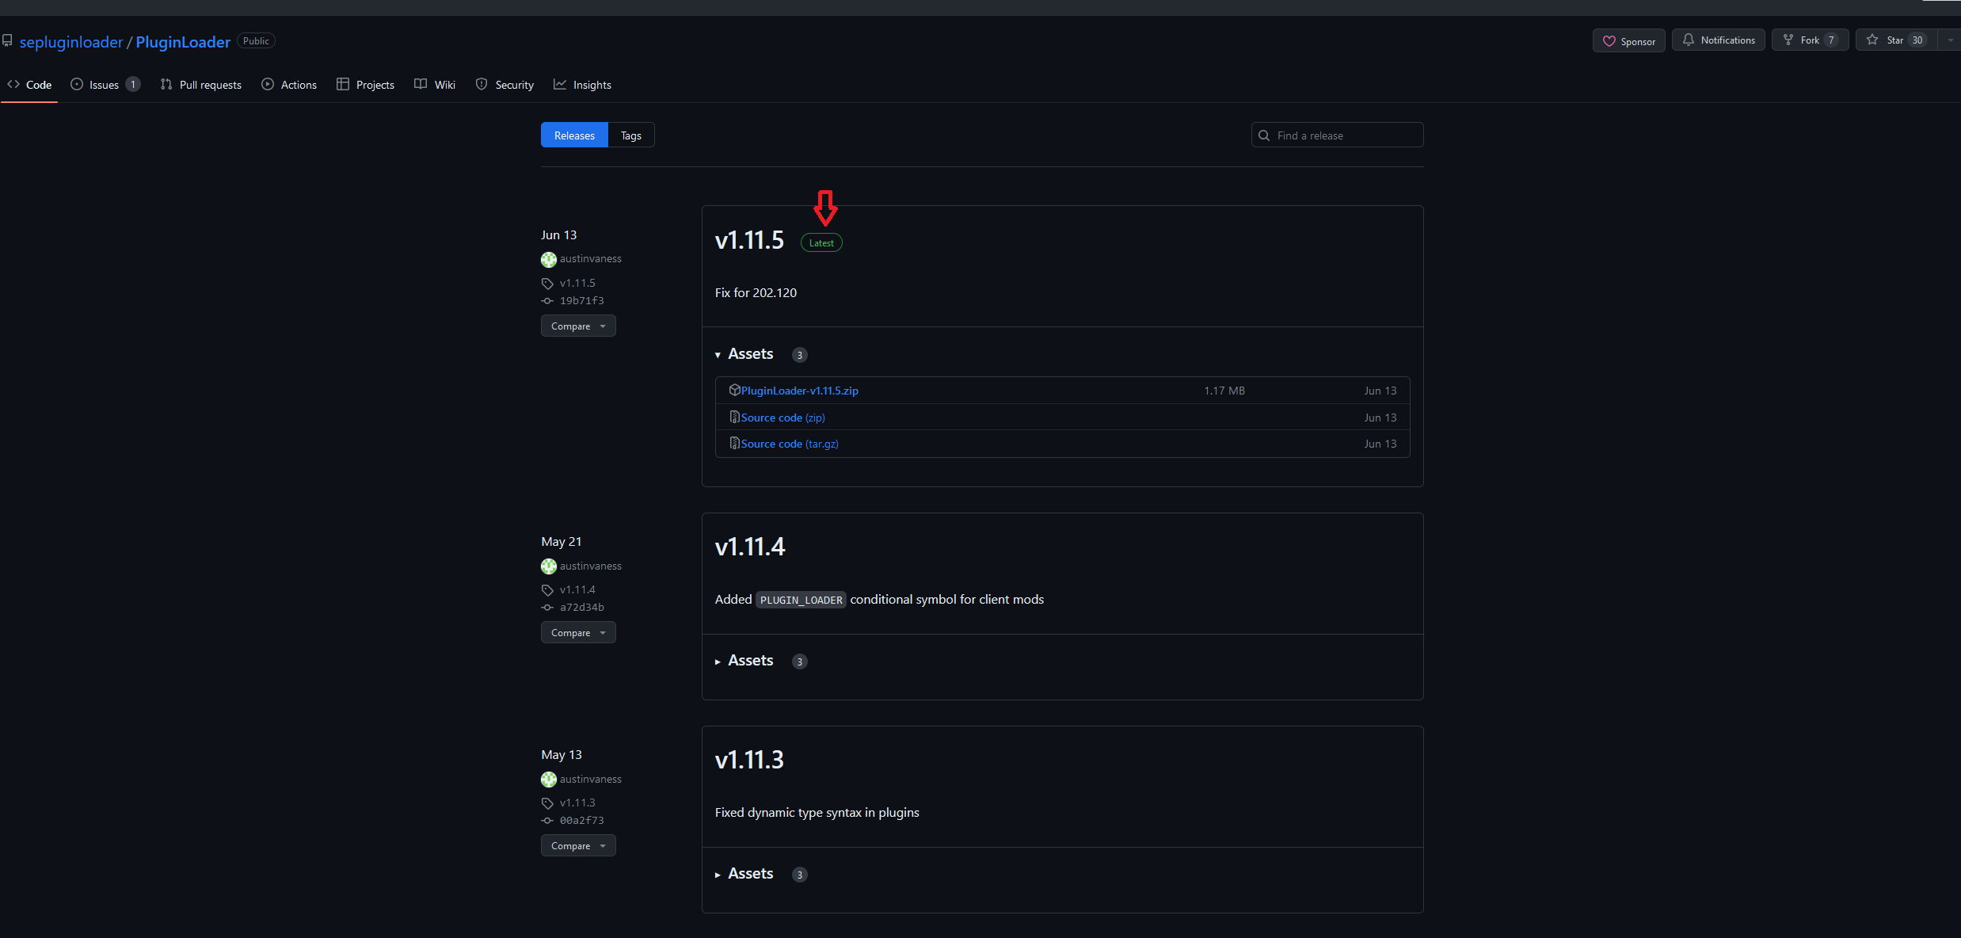Open austinvaness profile under May 13
Image resolution: width=1961 pixels, height=938 pixels.
[x=590, y=780]
